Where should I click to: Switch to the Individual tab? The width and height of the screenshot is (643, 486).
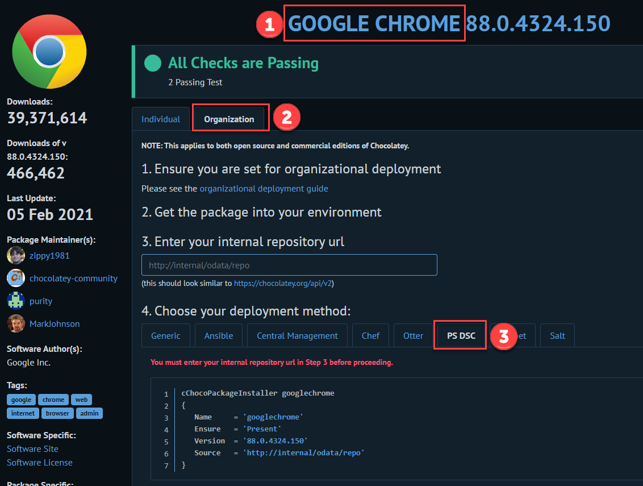[x=161, y=119]
